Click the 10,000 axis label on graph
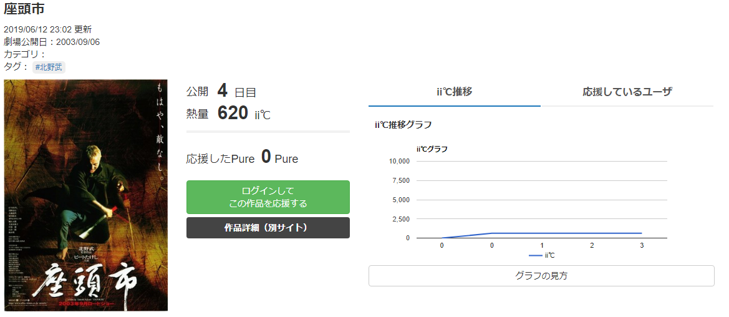The width and height of the screenshot is (729, 317). point(398,161)
